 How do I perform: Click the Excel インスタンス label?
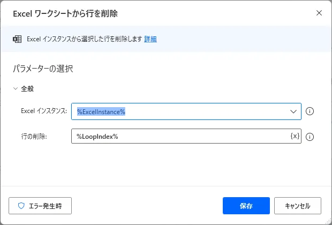43,111
